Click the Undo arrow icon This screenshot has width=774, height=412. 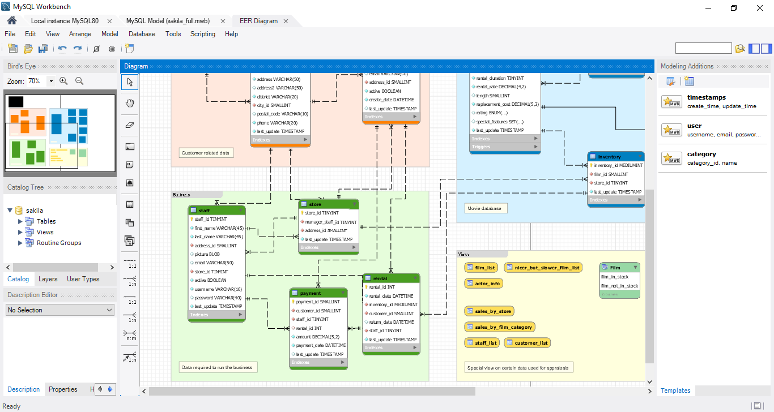(x=62, y=49)
